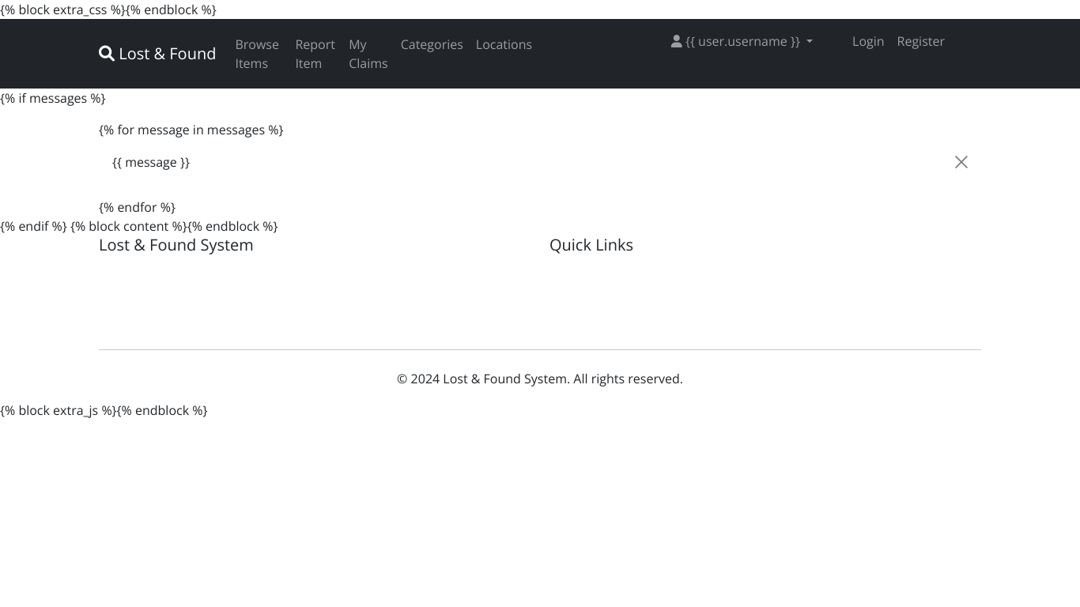Viewport: 1080px width, 607px height.
Task: Open the Report Item page
Action: click(315, 54)
